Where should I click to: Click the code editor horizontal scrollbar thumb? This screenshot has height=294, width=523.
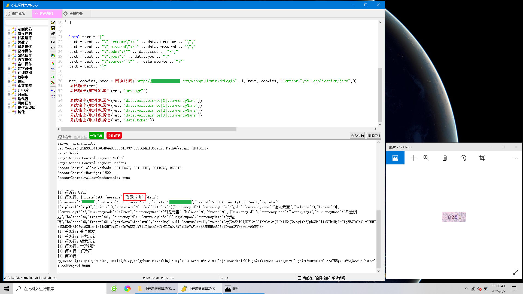148,129
